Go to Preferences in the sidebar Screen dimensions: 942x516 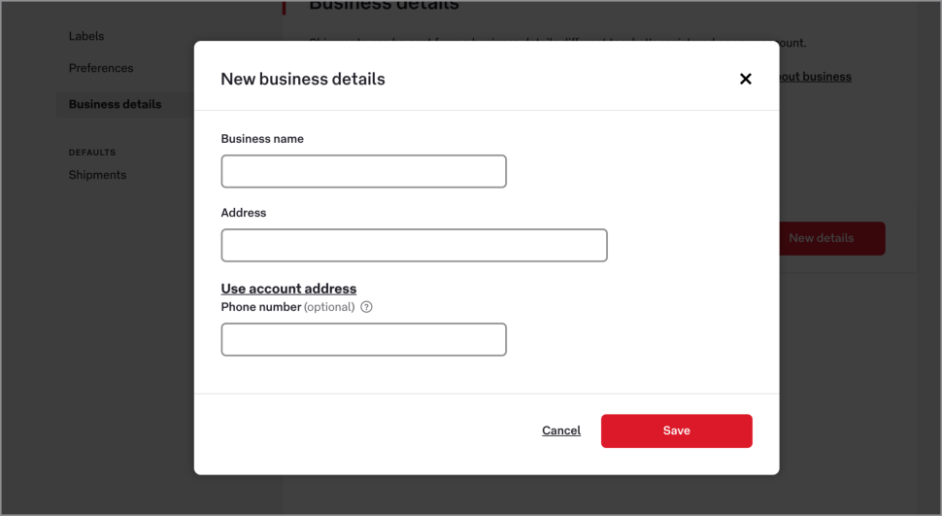[x=101, y=68]
